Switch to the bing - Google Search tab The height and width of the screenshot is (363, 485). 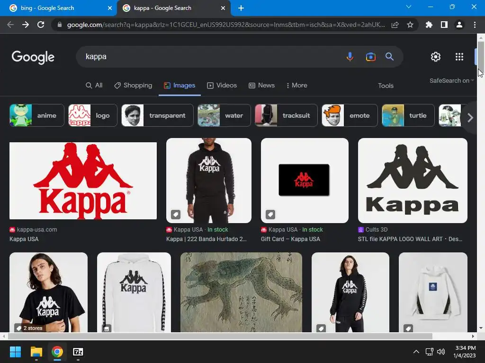tap(59, 8)
